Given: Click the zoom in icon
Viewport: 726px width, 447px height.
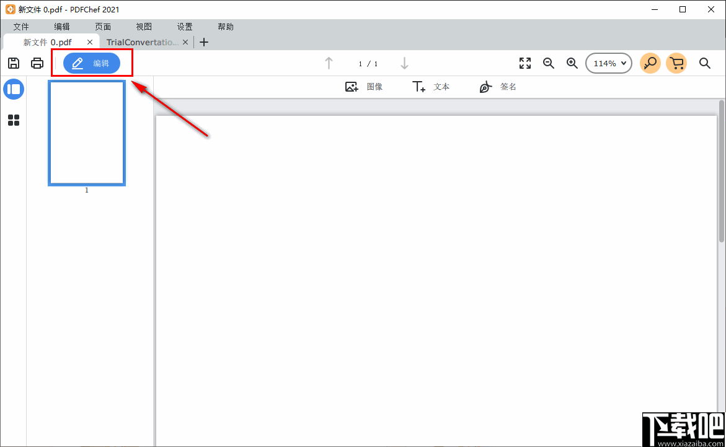Looking at the screenshot, I should [572, 63].
